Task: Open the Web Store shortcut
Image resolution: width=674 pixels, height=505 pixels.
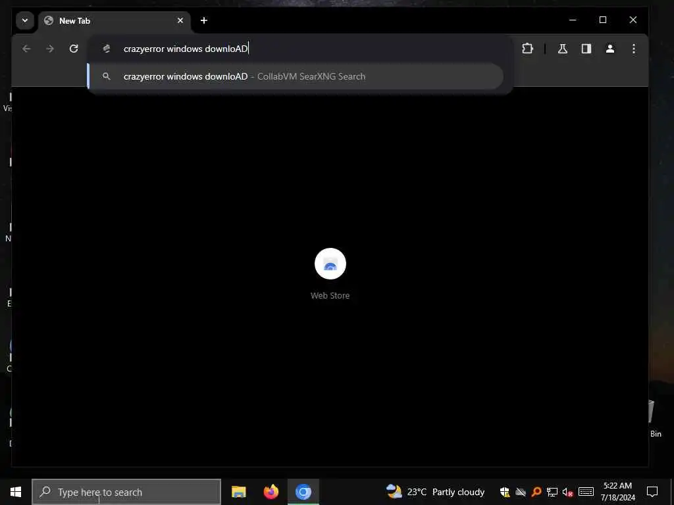Action: click(x=330, y=264)
